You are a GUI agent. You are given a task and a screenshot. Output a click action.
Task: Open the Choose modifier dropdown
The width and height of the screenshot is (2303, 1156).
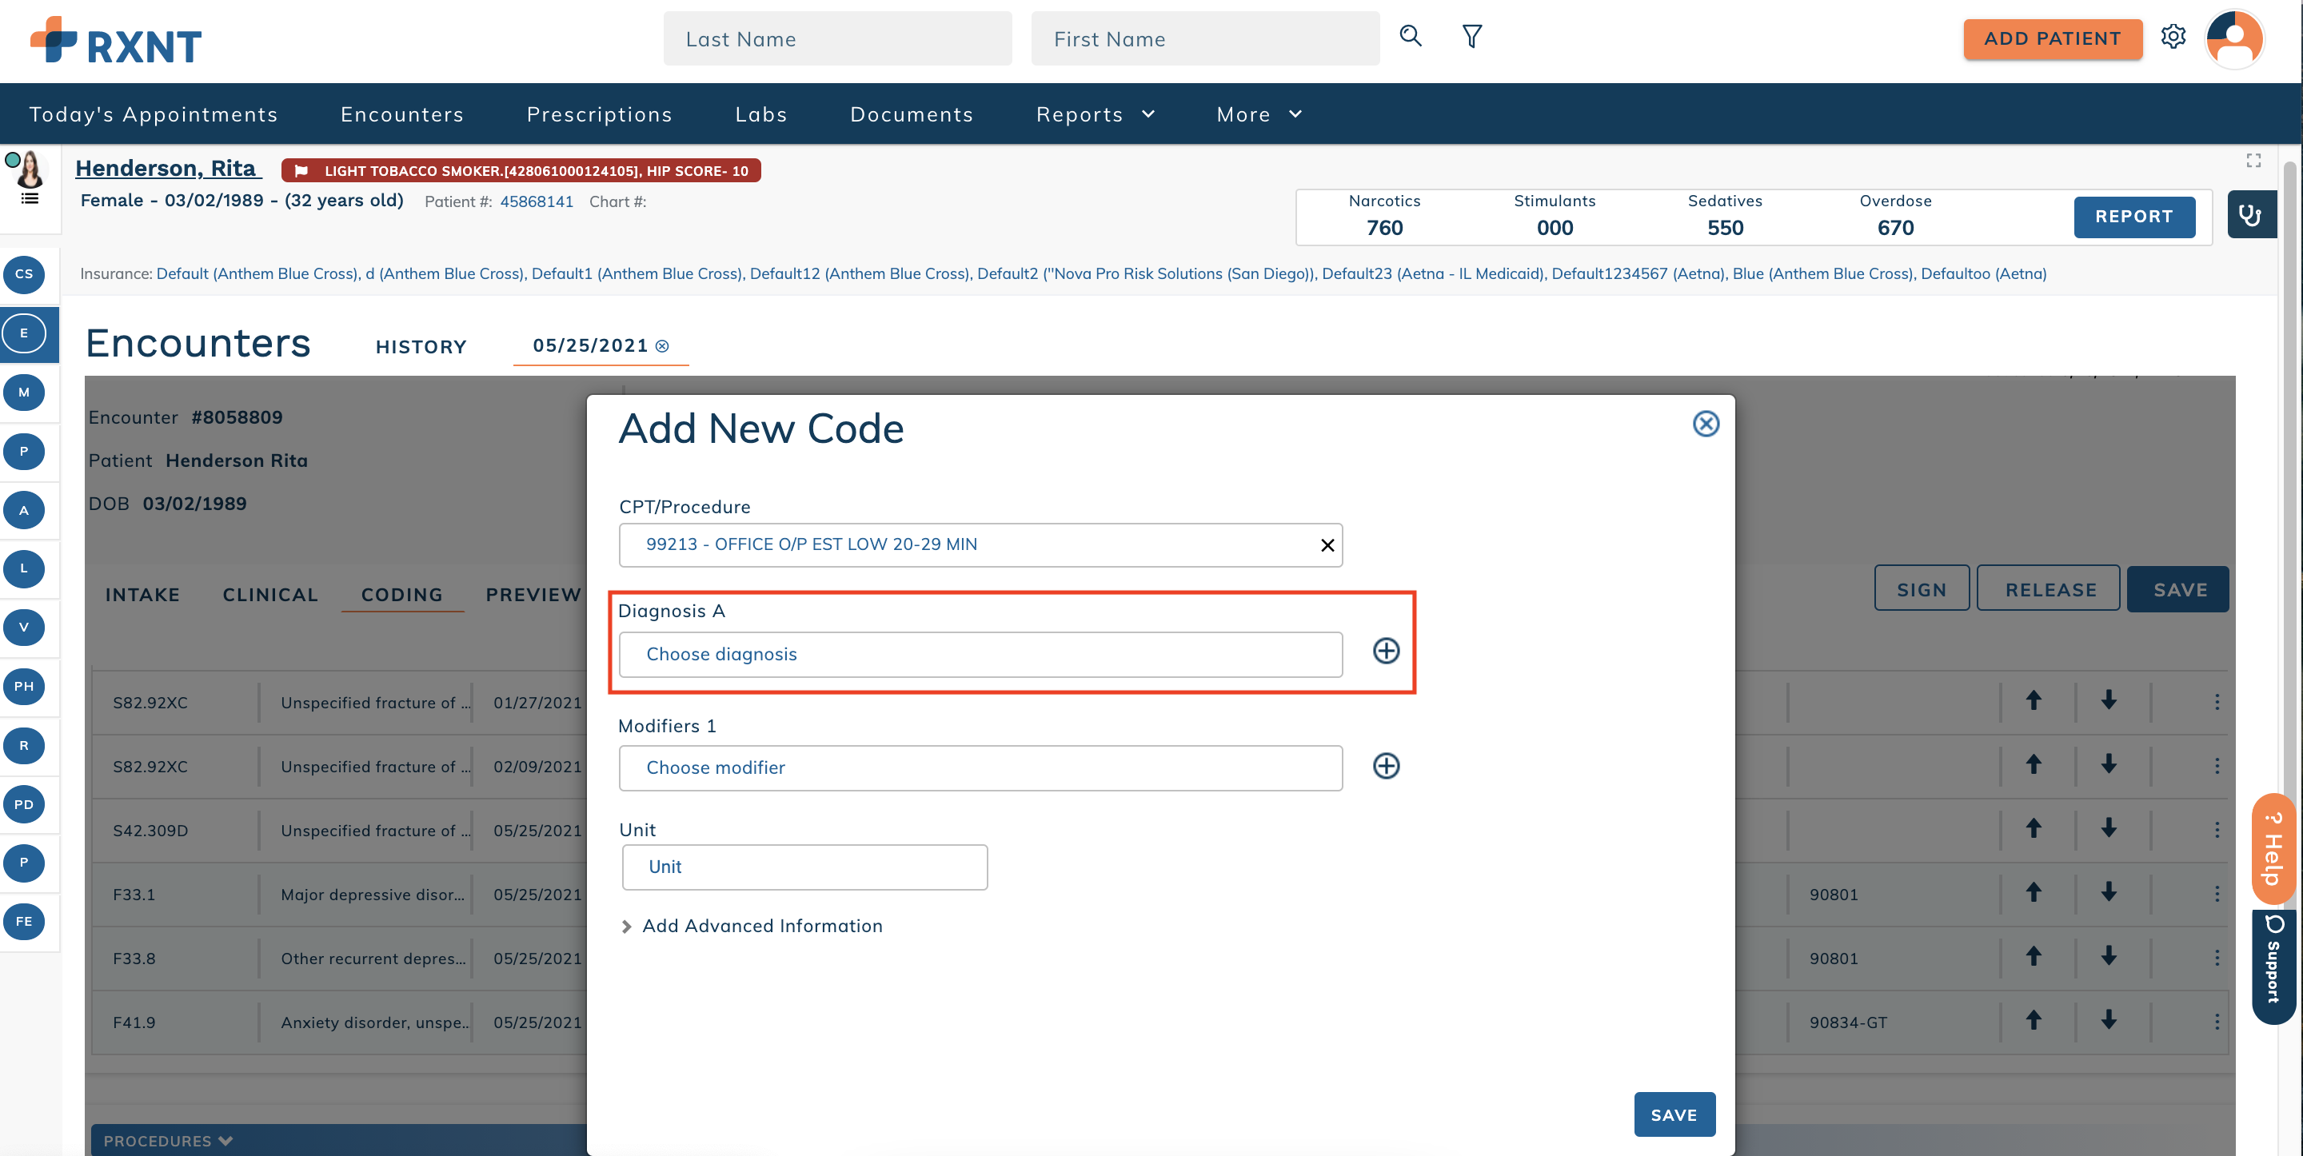click(x=980, y=768)
